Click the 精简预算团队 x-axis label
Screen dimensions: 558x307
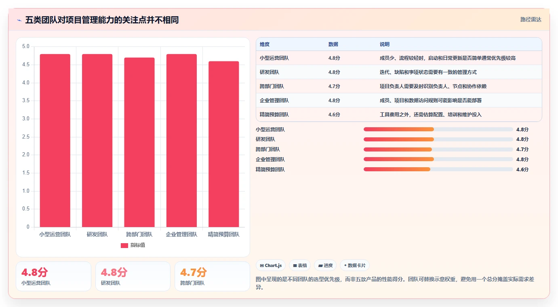point(224,234)
